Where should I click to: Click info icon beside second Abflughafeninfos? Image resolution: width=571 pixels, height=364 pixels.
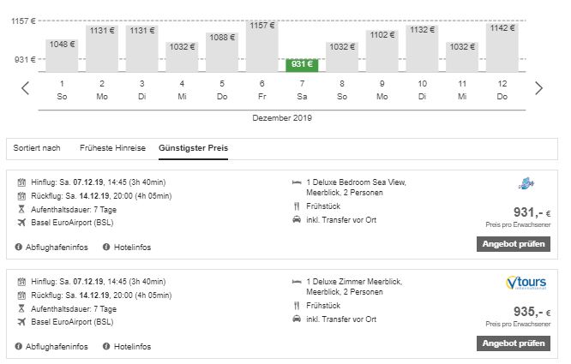[19, 346]
